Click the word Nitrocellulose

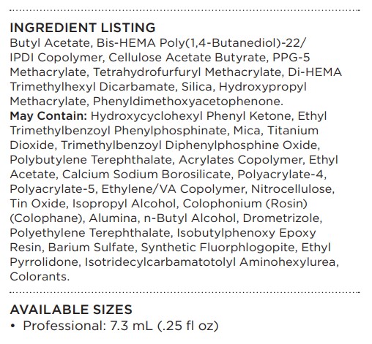[293, 189]
